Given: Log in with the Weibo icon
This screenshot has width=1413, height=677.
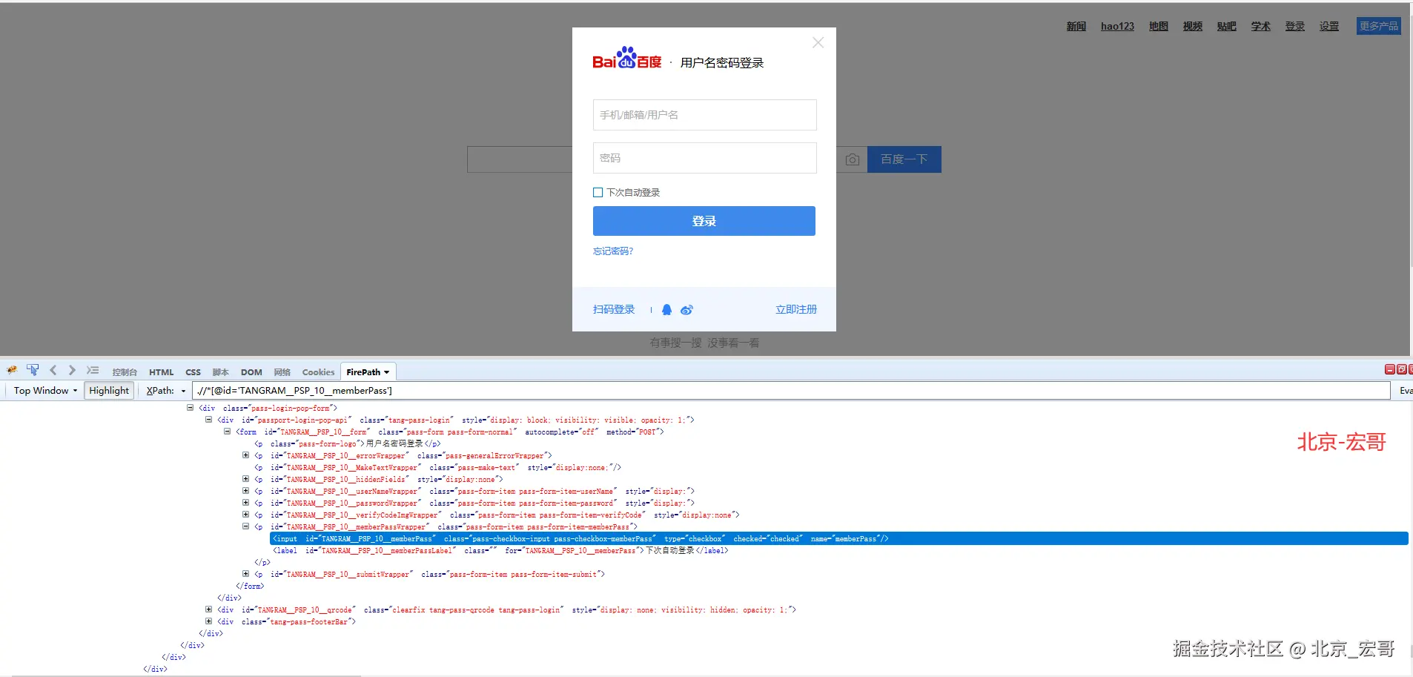Looking at the screenshot, I should (x=686, y=310).
